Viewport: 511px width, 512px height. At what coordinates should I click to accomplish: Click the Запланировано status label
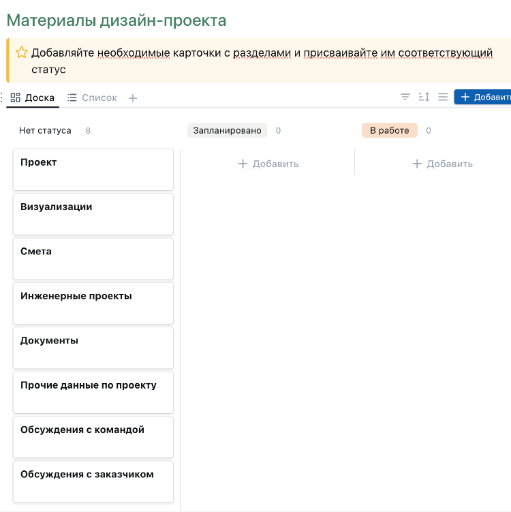pos(227,130)
